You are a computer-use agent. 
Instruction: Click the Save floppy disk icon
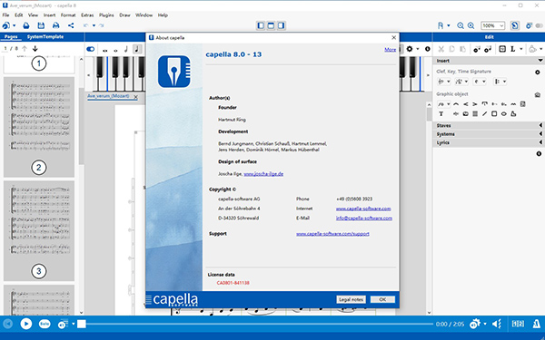[x=41, y=25]
